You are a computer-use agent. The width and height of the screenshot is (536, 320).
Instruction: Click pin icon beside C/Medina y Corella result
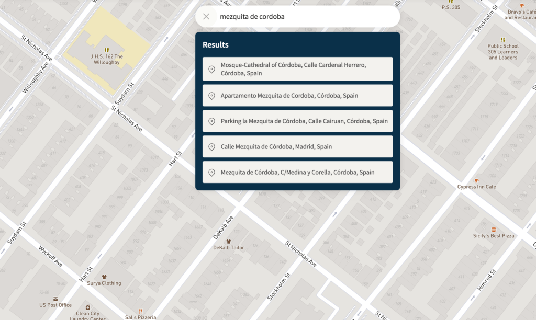point(212,173)
